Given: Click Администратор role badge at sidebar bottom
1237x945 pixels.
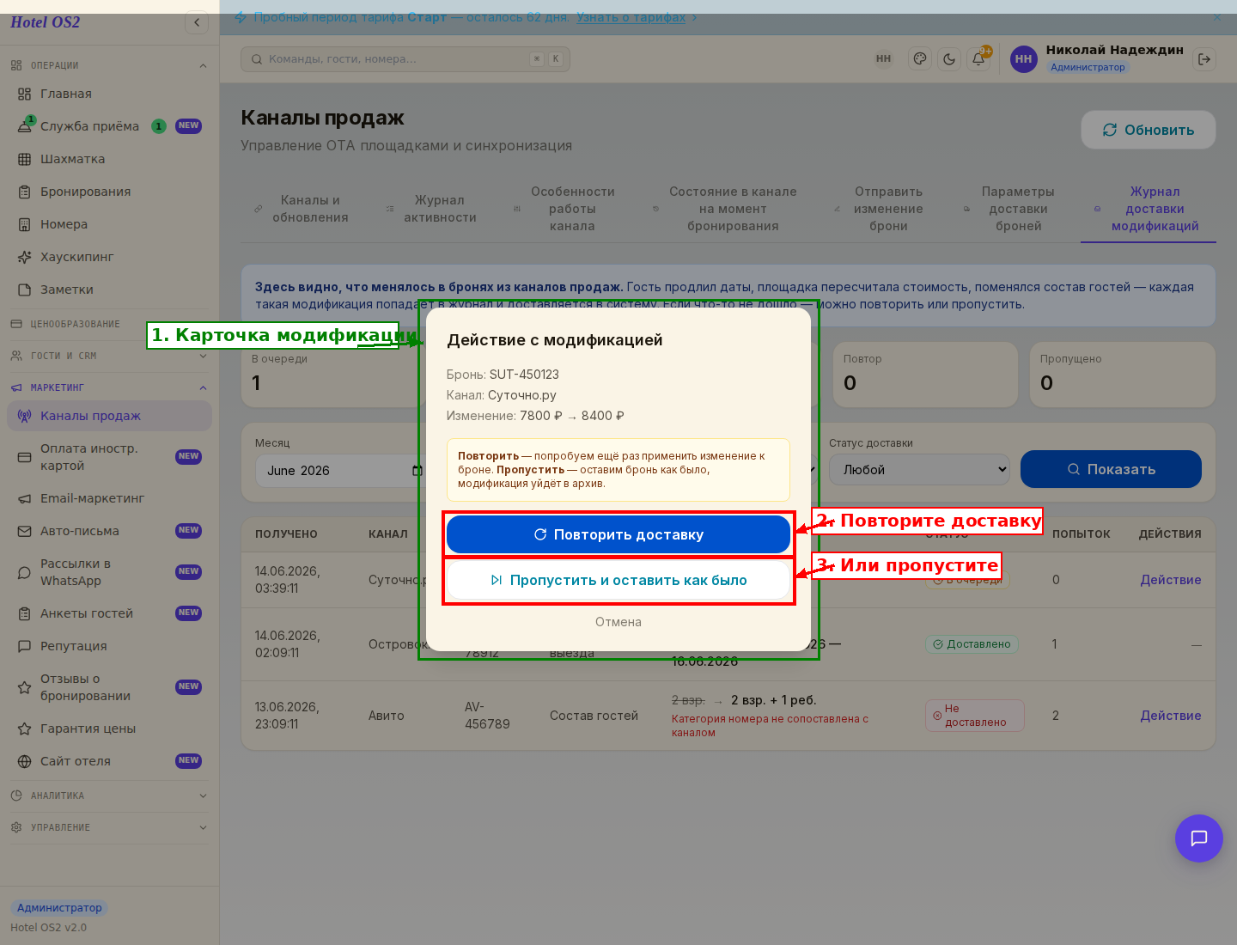Looking at the screenshot, I should [x=58, y=908].
